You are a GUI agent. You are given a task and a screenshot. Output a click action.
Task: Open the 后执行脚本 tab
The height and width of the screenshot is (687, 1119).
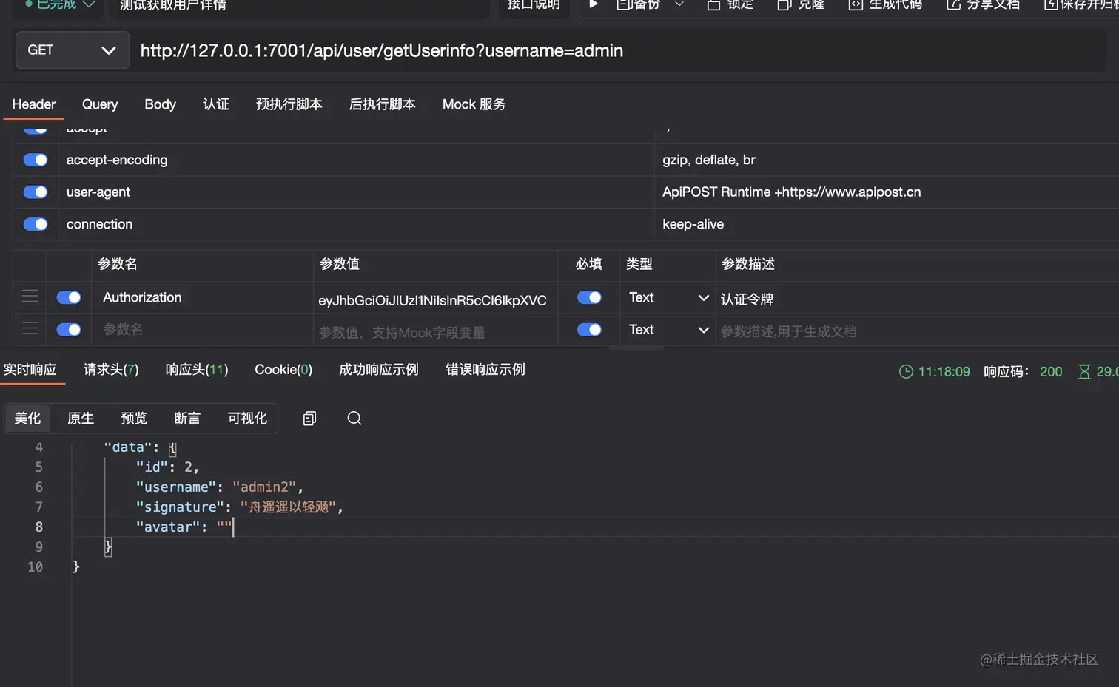pyautogui.click(x=383, y=104)
